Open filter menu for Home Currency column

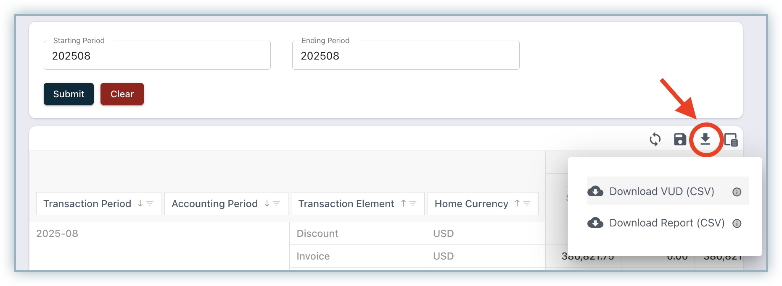coord(527,203)
